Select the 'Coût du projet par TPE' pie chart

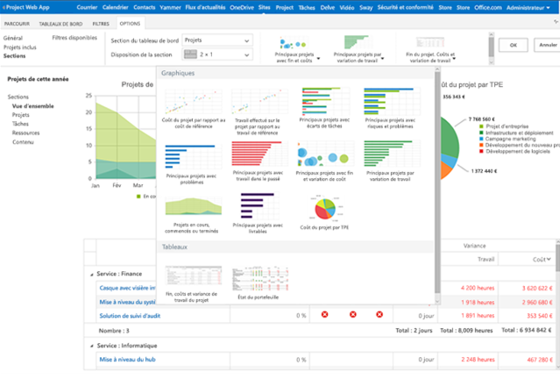click(324, 212)
